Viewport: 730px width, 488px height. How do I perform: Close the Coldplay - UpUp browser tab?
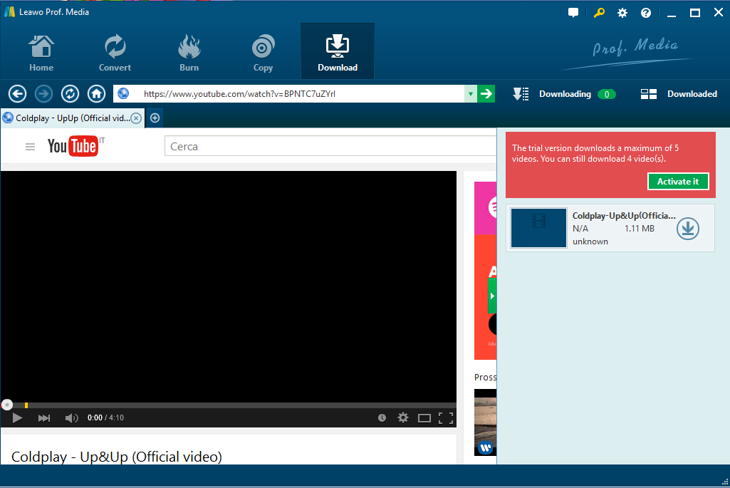coord(136,118)
